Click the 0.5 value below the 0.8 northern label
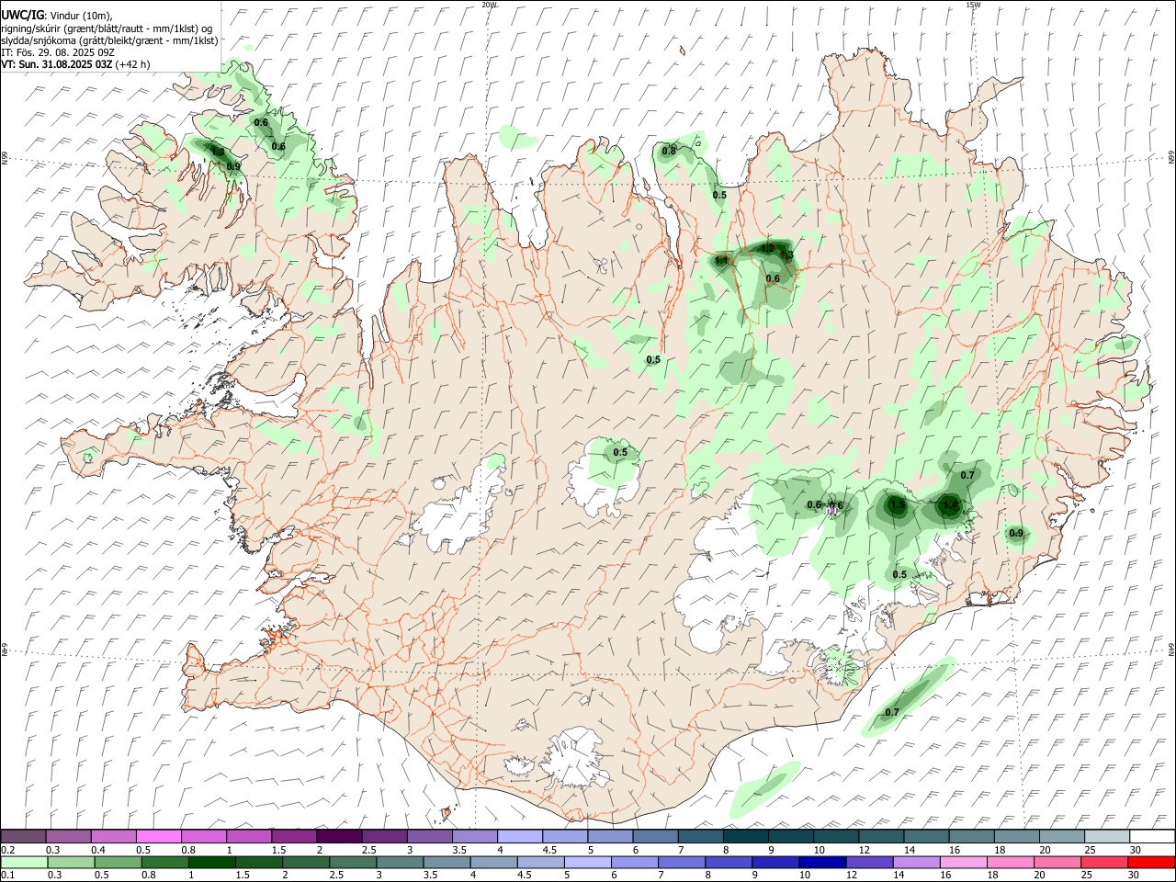 tap(719, 195)
